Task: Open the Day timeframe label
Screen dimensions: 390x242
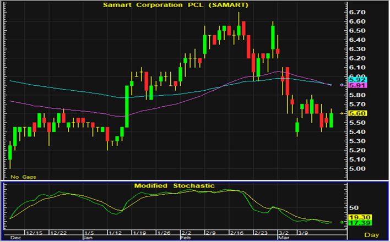Action: pos(372,235)
